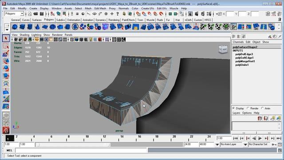The height and width of the screenshot is (160, 284).
Task: Select the Display layer radio button
Action: click(234, 108)
